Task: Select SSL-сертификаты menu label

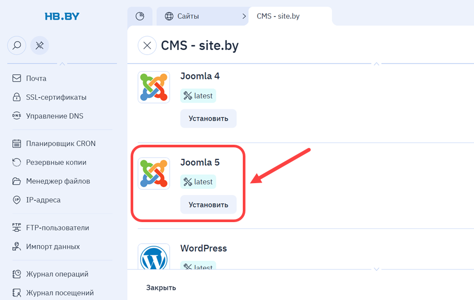Action: 56,97
